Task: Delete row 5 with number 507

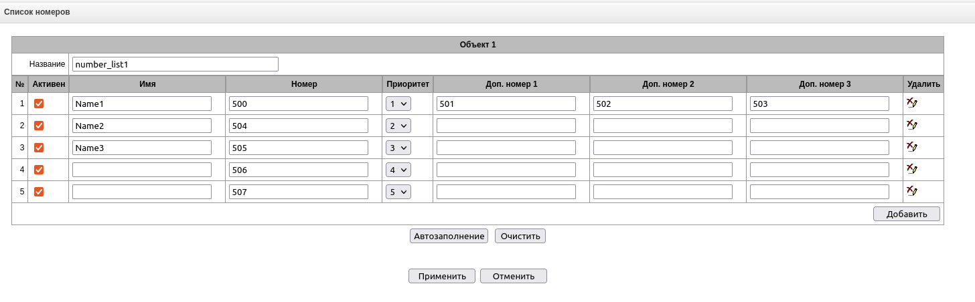Action: point(911,191)
